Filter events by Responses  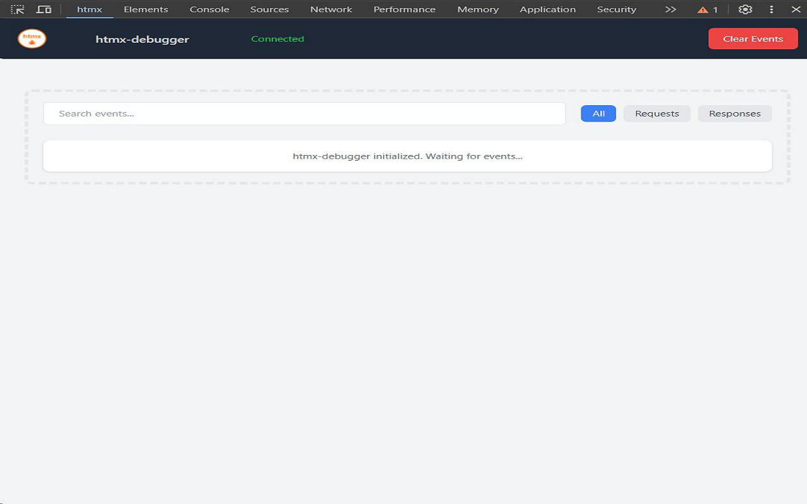(x=734, y=113)
